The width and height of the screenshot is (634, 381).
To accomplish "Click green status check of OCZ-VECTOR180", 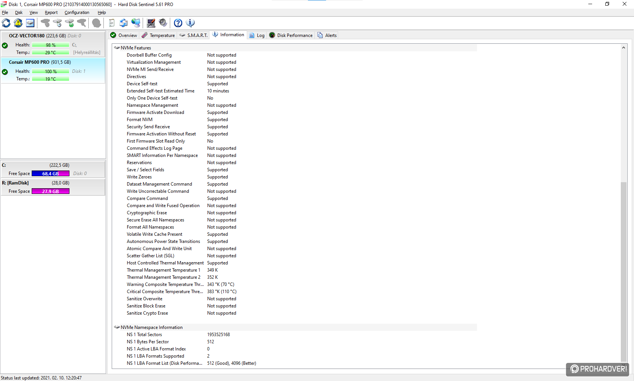I will click(5, 45).
